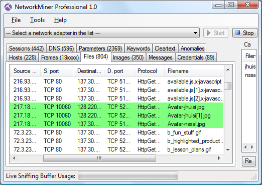
Task: Open the Frames tab
Action: pos(60,57)
